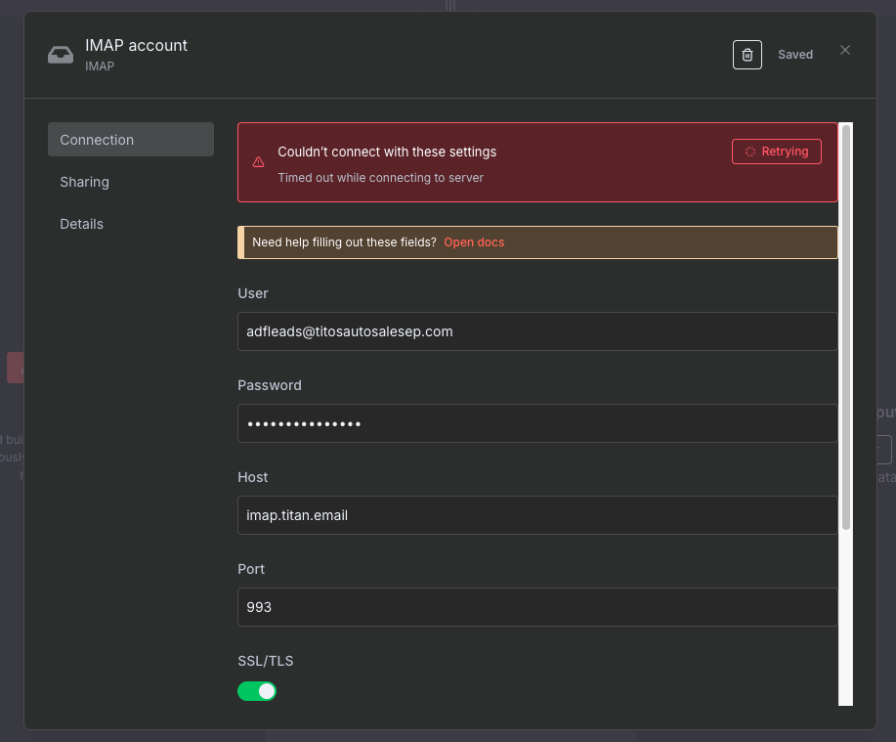This screenshot has height=742, width=896.
Task: Click the Saved status label
Action: pos(795,55)
